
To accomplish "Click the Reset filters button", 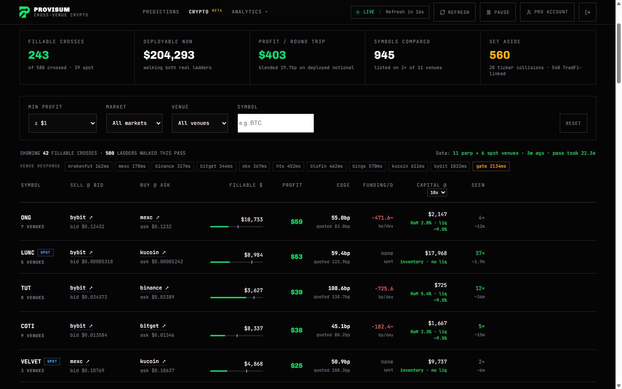I will 574,123.
